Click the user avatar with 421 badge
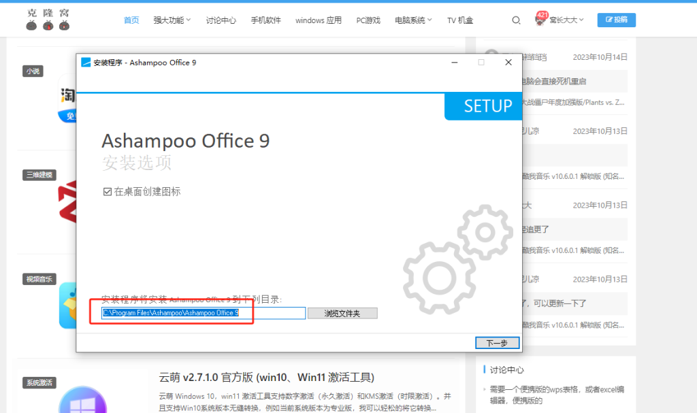The height and width of the screenshot is (413, 697). tap(540, 20)
